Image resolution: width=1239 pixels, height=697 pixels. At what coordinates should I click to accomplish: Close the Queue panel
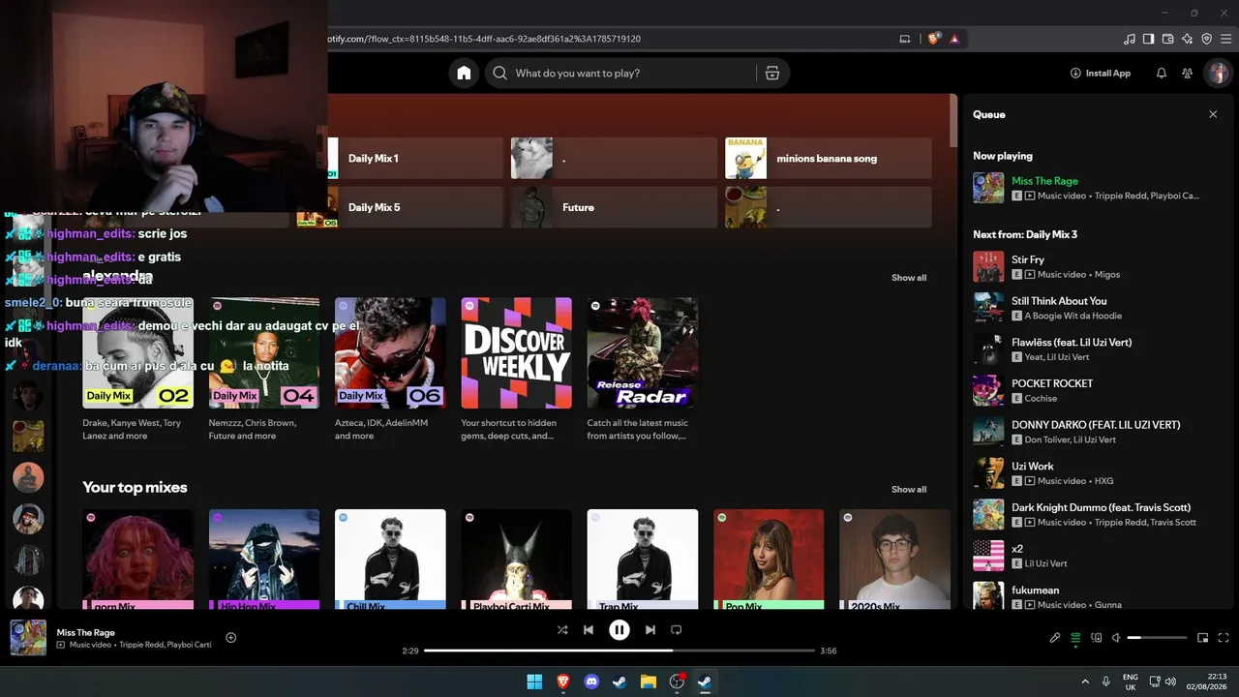[1213, 114]
